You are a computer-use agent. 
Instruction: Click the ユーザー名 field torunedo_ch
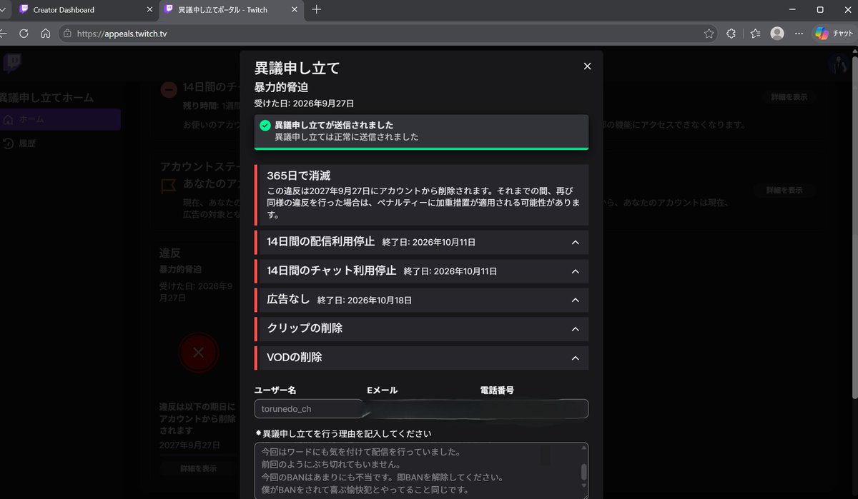309,409
